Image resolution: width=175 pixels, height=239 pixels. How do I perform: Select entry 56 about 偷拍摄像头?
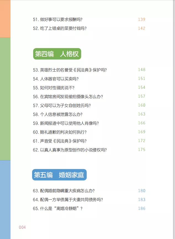tap(68, 97)
